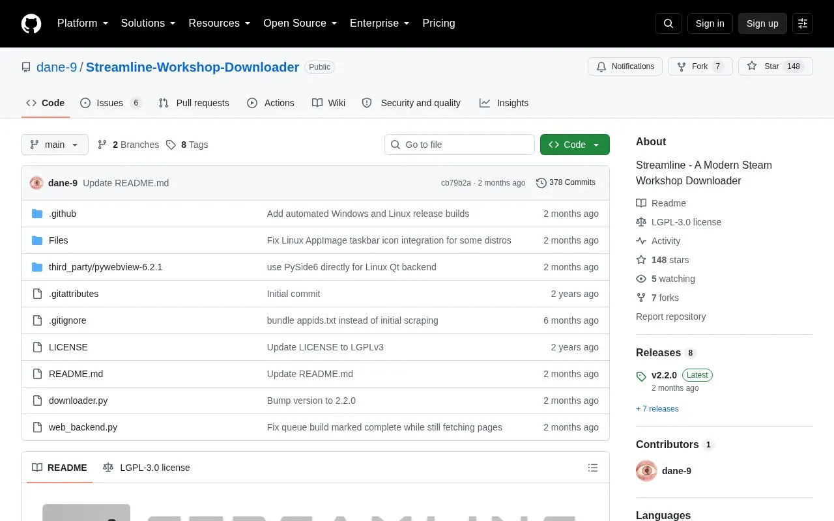Click the Notifications bell button
Image resolution: width=834 pixels, height=521 pixels.
click(625, 66)
